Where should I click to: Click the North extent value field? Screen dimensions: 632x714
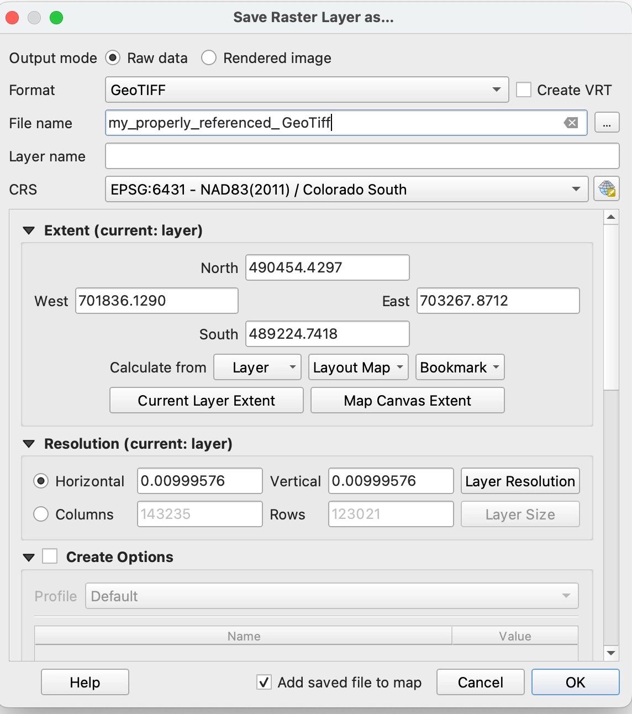328,267
